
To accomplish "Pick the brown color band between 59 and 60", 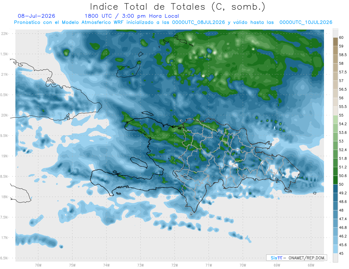I will click(x=335, y=42).
